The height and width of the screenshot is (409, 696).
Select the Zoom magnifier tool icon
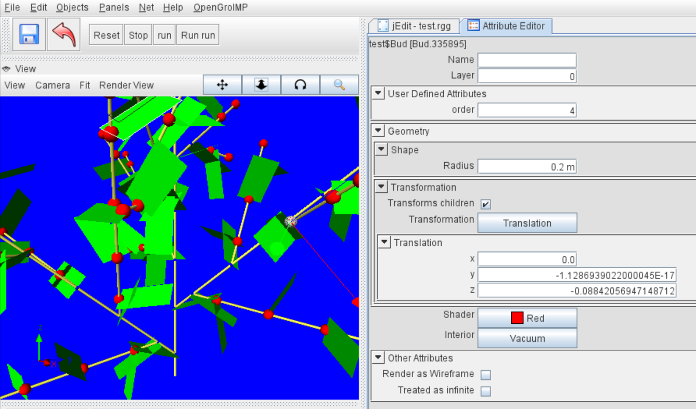[339, 85]
